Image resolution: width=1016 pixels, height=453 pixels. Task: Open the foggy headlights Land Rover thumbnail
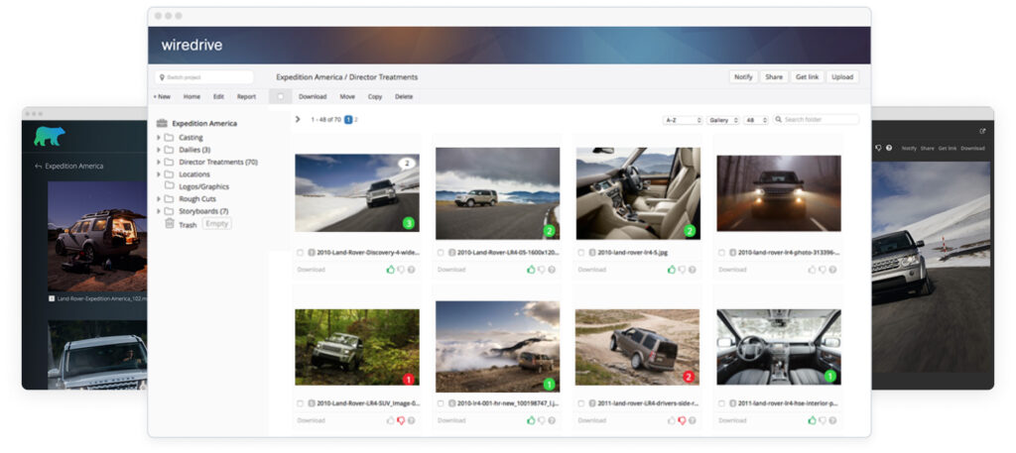tap(779, 193)
